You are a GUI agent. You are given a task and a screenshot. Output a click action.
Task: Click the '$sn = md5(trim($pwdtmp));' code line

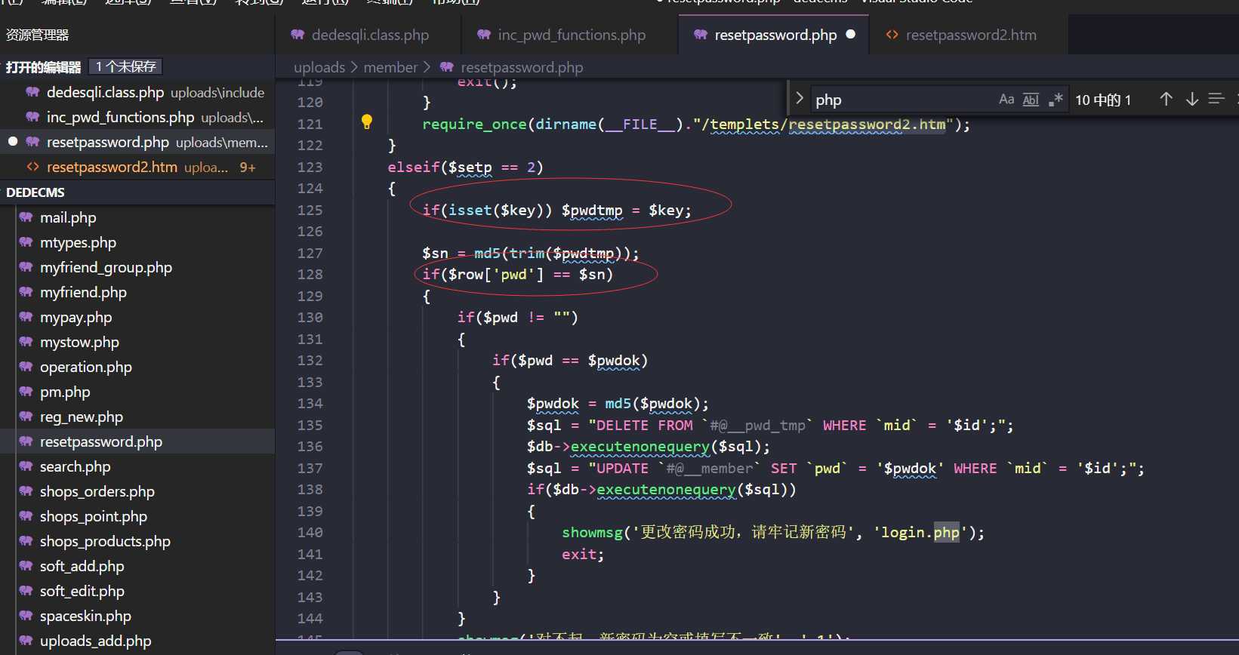531,253
